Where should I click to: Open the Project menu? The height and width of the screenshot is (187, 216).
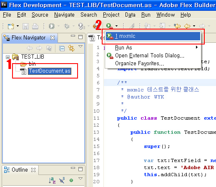tap(111, 15)
